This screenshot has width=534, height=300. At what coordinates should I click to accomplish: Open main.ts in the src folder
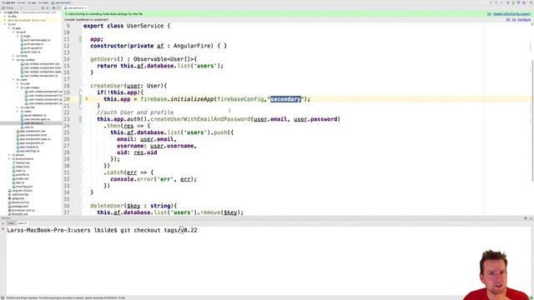coord(19,171)
